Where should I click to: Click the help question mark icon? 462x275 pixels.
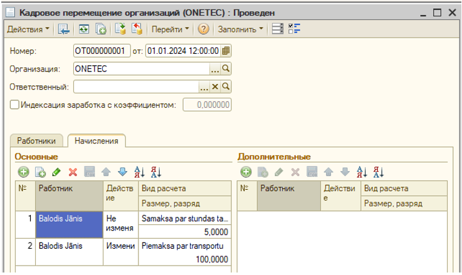(203, 29)
